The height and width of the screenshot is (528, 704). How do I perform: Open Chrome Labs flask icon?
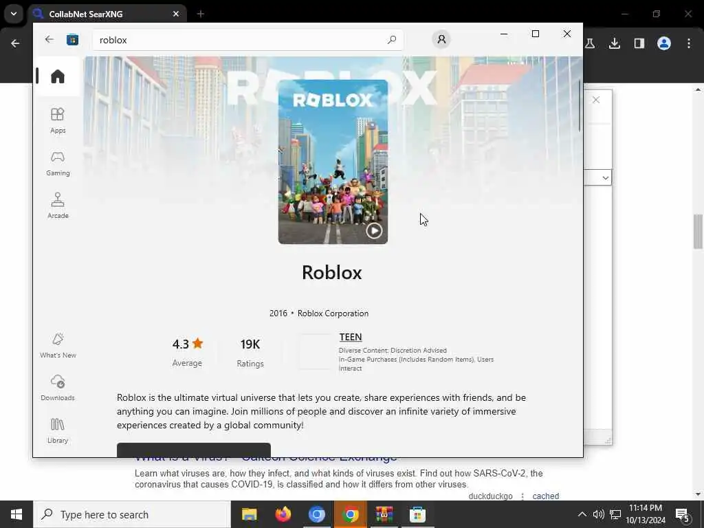[x=590, y=43]
